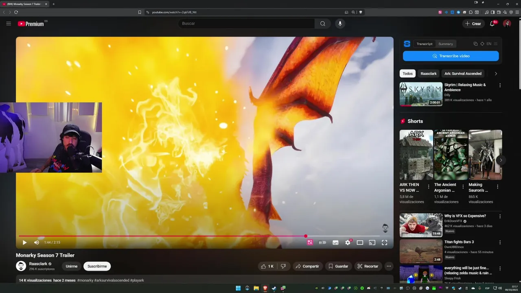Open more actions below video
This screenshot has height=293, width=521.
(x=389, y=266)
